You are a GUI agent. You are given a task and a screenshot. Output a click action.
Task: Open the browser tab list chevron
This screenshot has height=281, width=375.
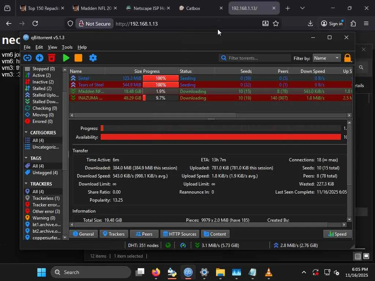[x=302, y=8]
